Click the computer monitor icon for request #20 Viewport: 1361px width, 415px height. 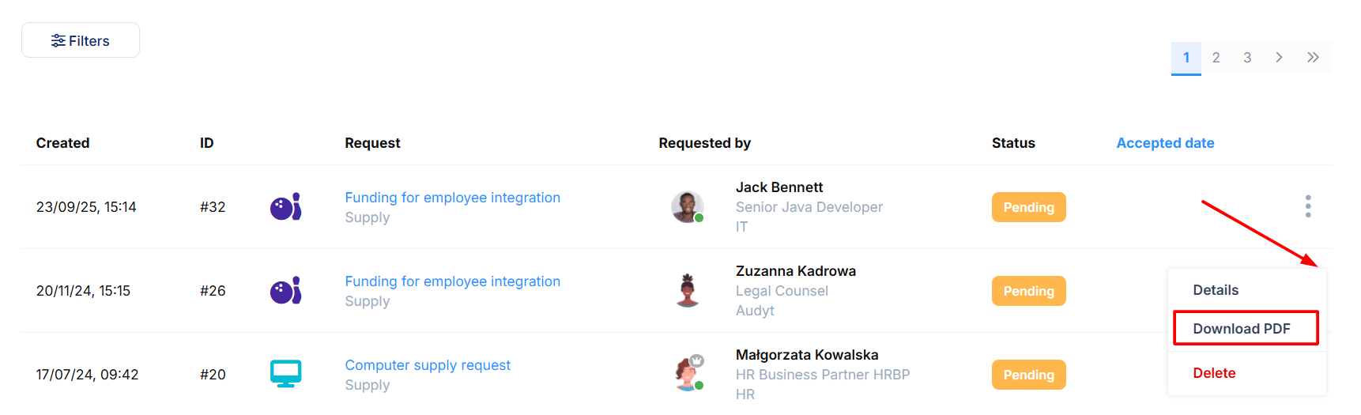pos(285,374)
